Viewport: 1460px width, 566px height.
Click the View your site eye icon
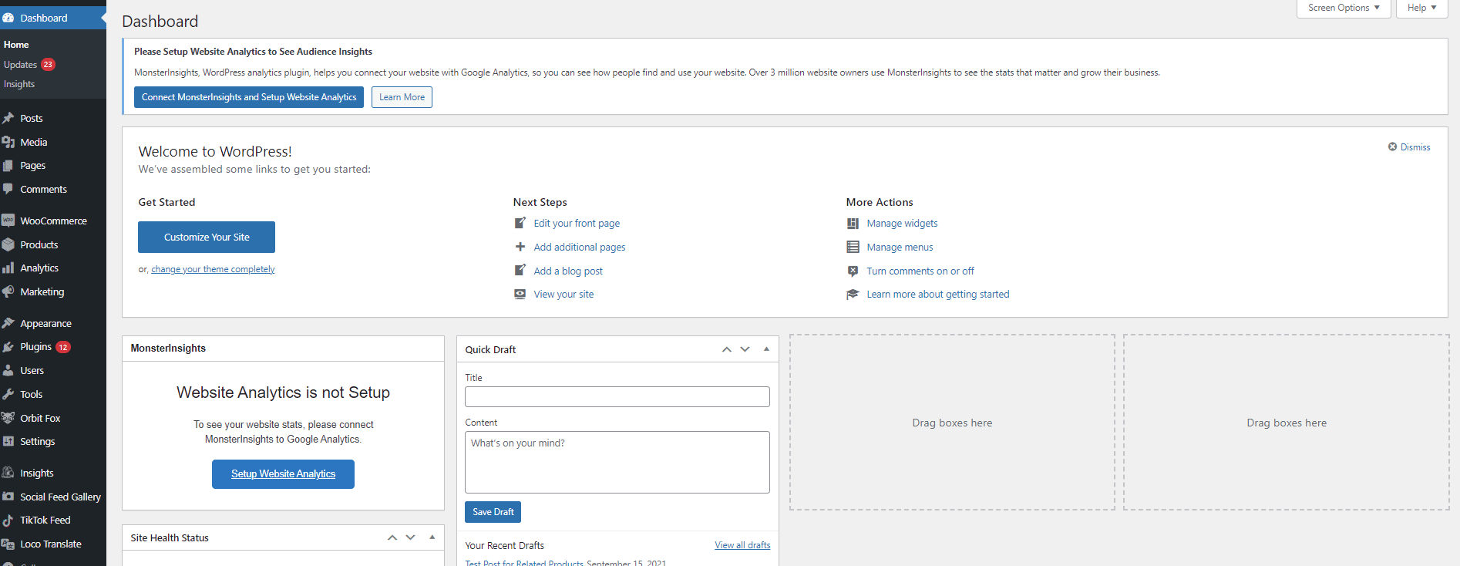click(x=520, y=294)
